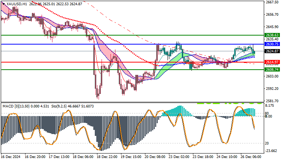Viewport: 281px width, 161px height.
Task: Click the 16 Dec 2024 date label
Action: coord(11,157)
